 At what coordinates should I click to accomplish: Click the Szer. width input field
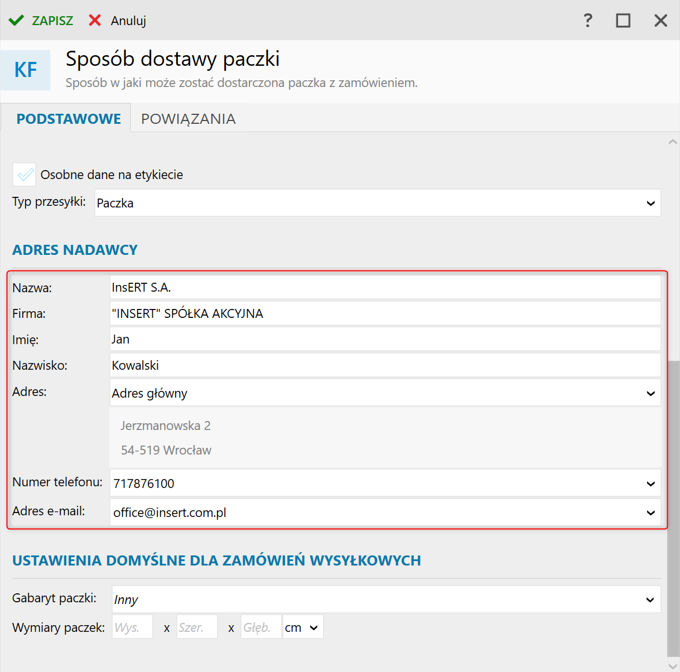click(x=197, y=627)
